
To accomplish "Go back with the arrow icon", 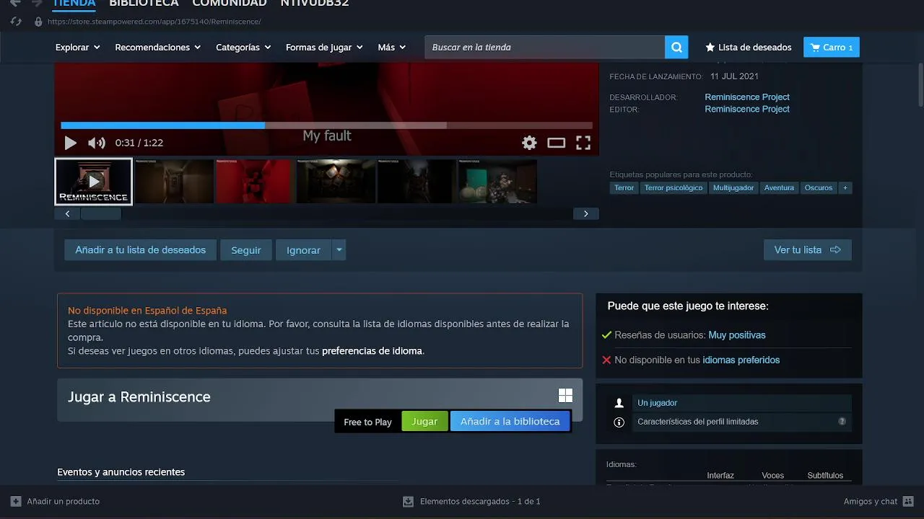I will (15, 3).
